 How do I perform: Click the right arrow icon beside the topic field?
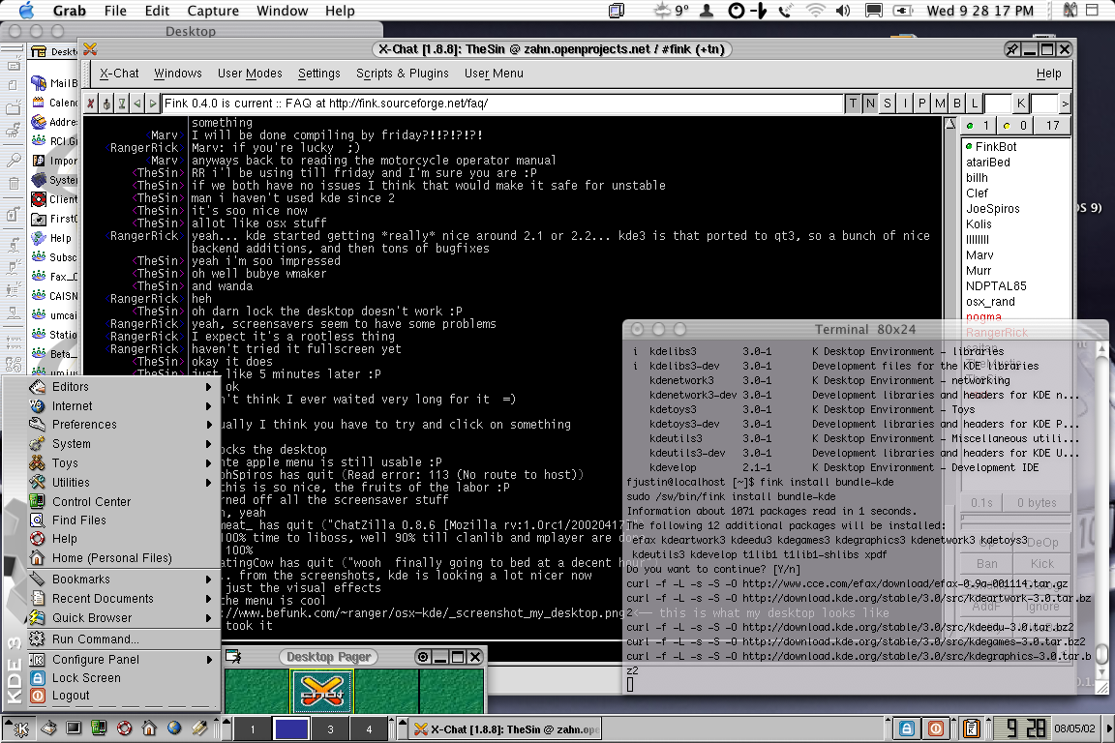tap(153, 104)
